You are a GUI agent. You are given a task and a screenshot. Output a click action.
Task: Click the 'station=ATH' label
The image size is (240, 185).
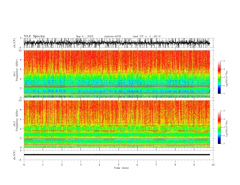(x=112, y=36)
